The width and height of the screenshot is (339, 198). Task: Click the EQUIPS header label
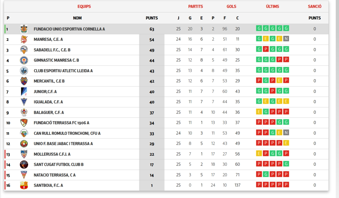[x=84, y=7]
